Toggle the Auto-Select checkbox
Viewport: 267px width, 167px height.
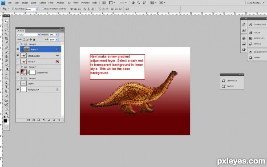(x=13, y=9)
